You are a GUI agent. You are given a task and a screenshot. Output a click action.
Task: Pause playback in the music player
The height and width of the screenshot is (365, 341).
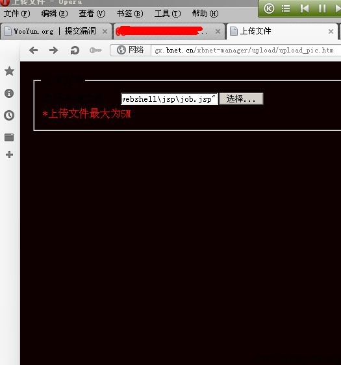(322, 8)
